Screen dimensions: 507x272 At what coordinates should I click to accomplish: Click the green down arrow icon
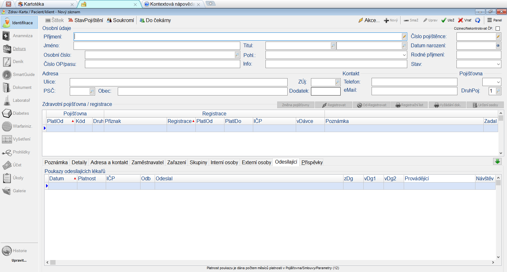click(497, 162)
